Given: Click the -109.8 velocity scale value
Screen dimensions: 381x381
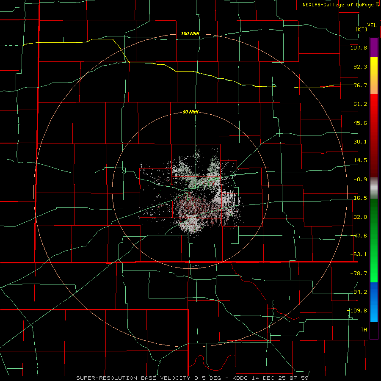Looking at the screenshot, I should (x=357, y=311).
